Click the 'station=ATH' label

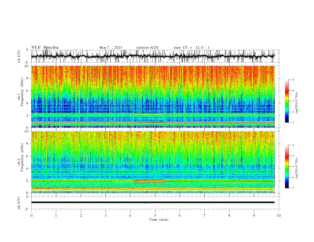tap(147, 47)
